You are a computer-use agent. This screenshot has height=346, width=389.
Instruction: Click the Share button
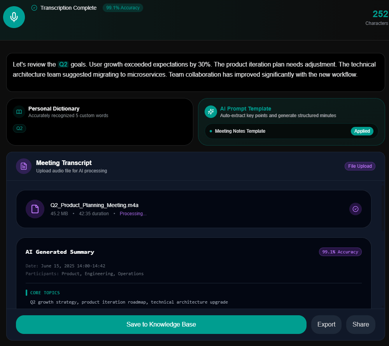[361, 325]
